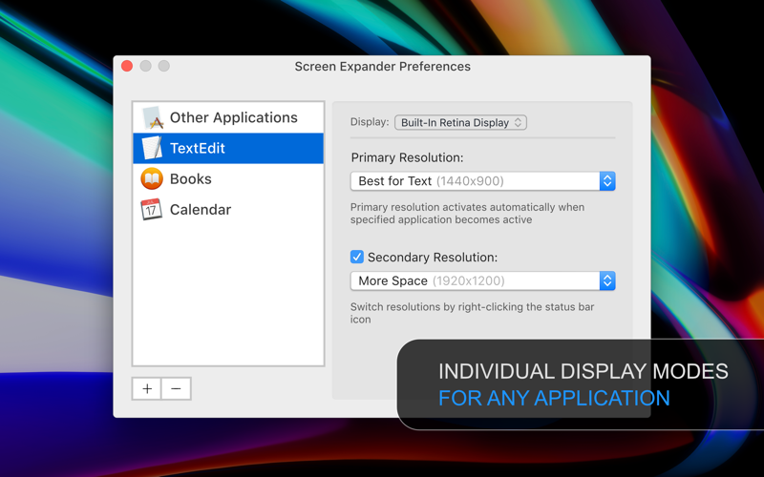Click the Calendar app icon
Viewport: 764px width, 477px height.
tap(152, 209)
